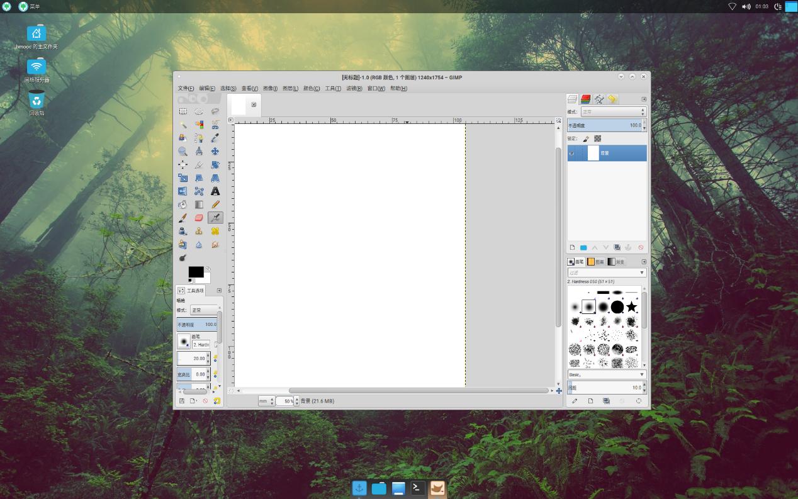Select the Text tool
798x499 pixels.
(x=215, y=191)
